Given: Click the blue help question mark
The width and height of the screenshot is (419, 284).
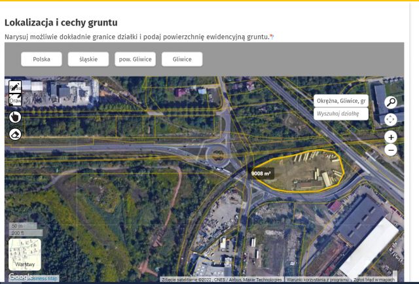Looking at the screenshot, I should pos(272,37).
